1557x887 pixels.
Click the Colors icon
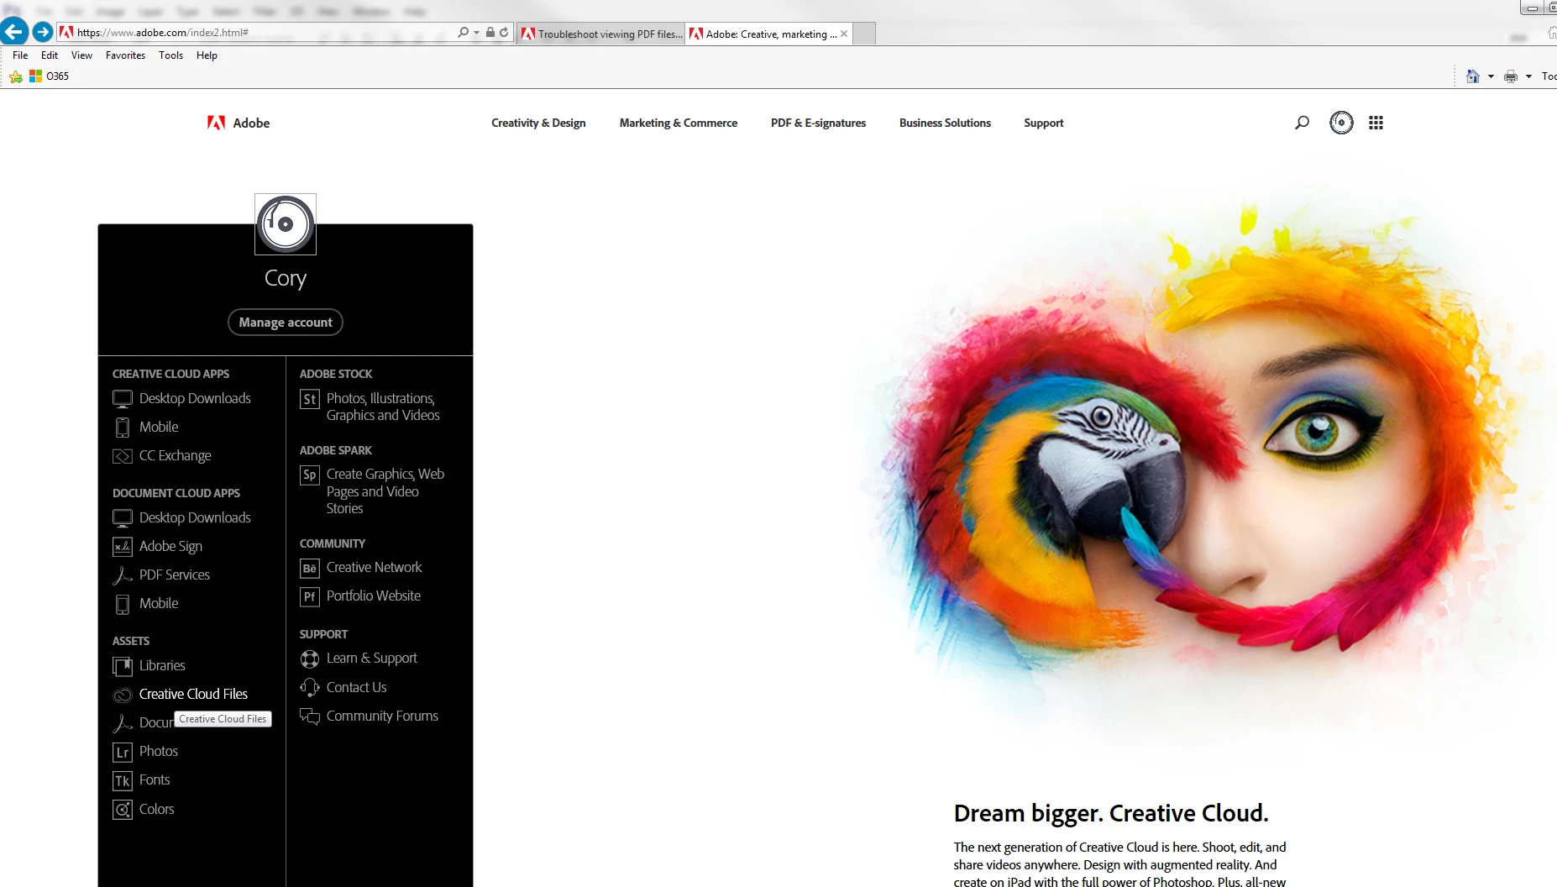pyautogui.click(x=123, y=810)
